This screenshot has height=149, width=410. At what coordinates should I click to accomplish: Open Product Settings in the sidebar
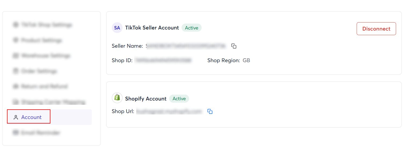[x=42, y=40]
